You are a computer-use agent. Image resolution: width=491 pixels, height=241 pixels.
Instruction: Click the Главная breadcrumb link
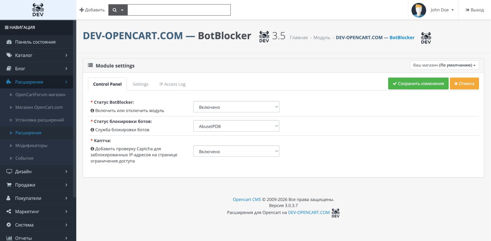(299, 38)
